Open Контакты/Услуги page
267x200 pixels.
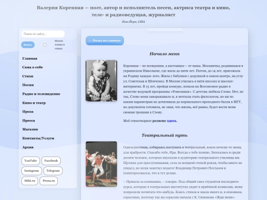(x=38, y=138)
